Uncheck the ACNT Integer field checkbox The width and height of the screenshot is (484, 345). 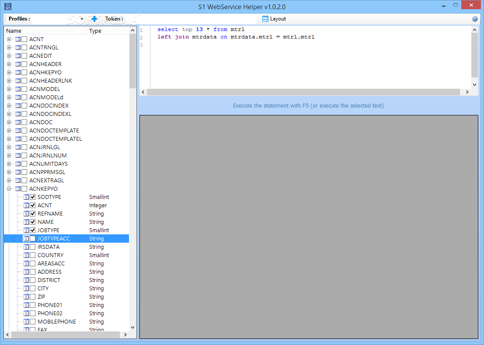[x=33, y=205]
